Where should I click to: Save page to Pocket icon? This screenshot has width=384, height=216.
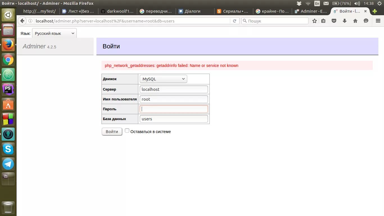[x=334, y=21]
